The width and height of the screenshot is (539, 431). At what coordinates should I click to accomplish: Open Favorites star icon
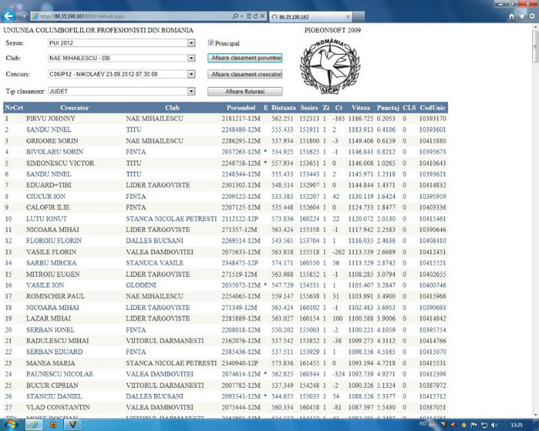pyautogui.click(x=522, y=16)
